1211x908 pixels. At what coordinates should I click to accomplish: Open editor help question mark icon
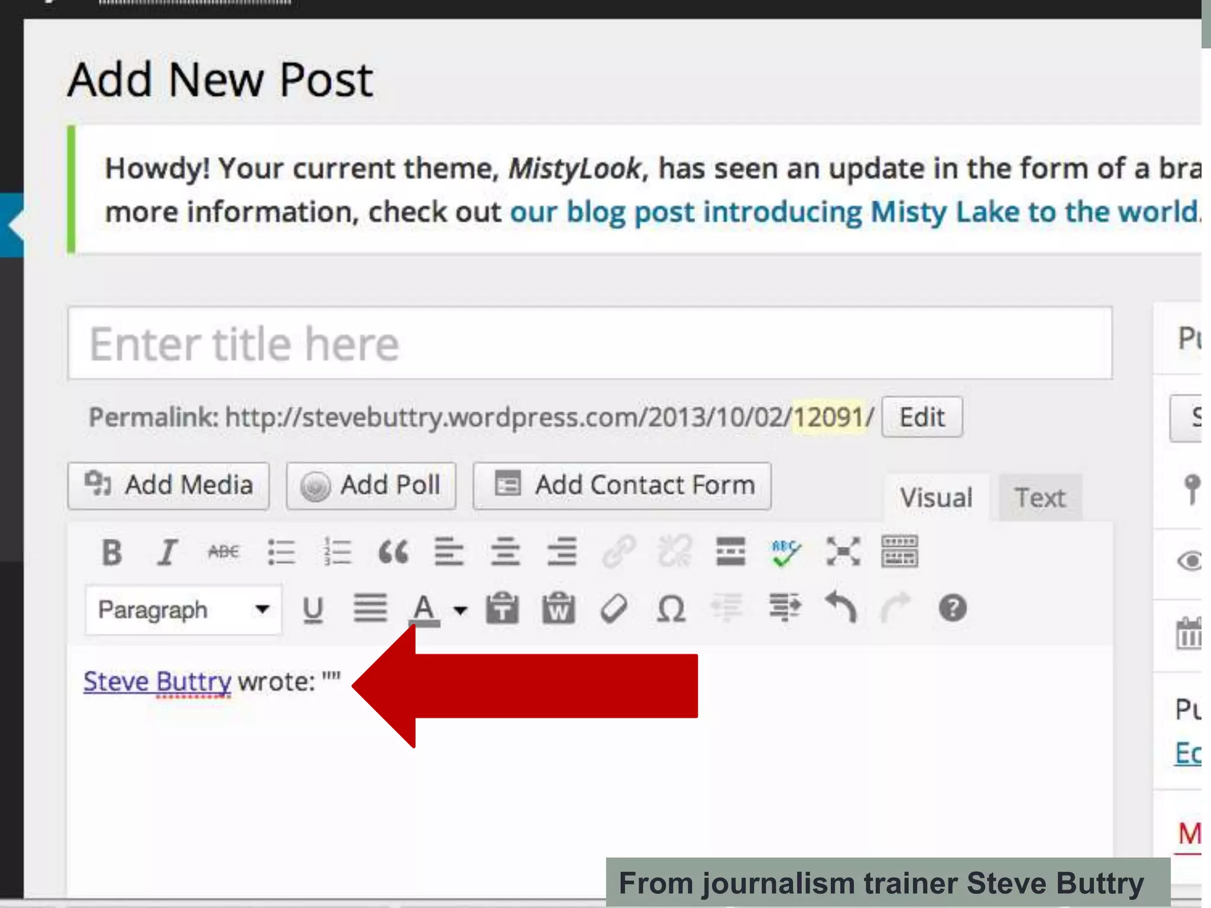click(953, 609)
